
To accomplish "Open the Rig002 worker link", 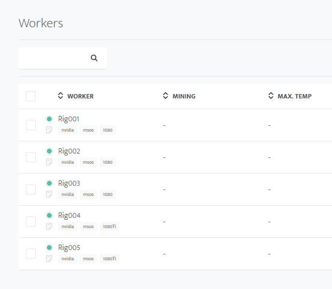I will tap(69, 151).
